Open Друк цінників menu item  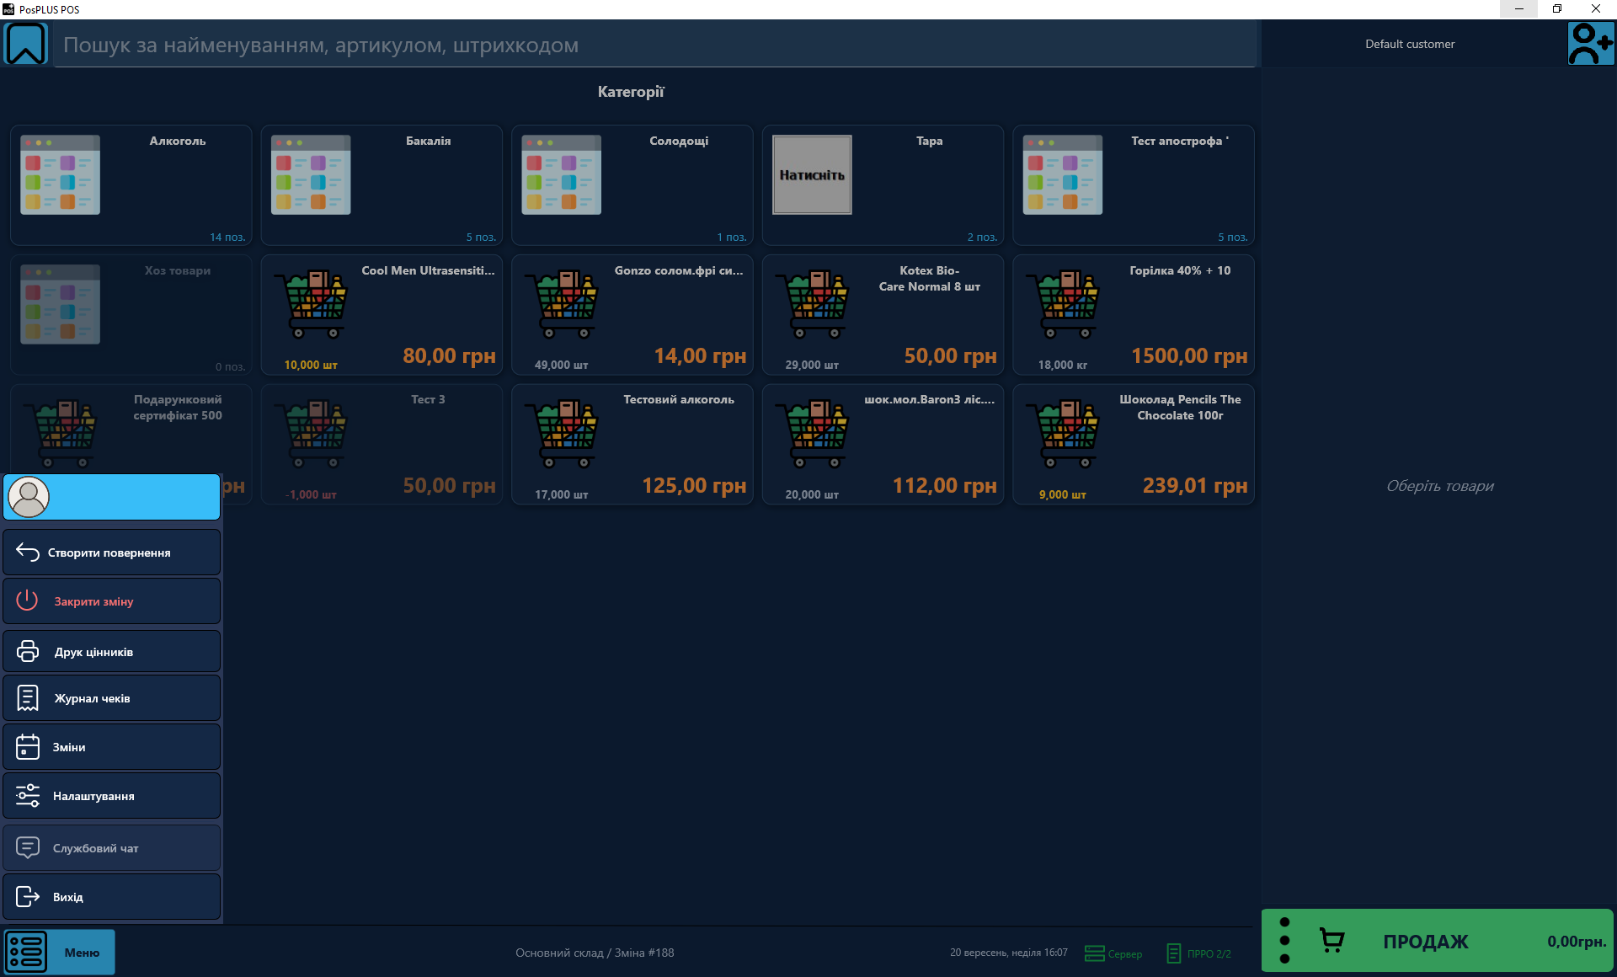click(112, 652)
